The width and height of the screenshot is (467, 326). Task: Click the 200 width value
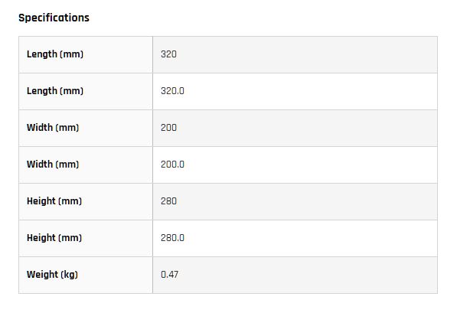[168, 128]
